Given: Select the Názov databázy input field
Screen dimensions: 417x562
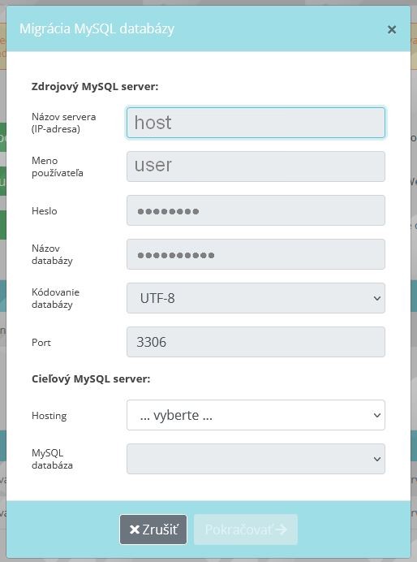Looking at the screenshot, I should click(x=256, y=254).
